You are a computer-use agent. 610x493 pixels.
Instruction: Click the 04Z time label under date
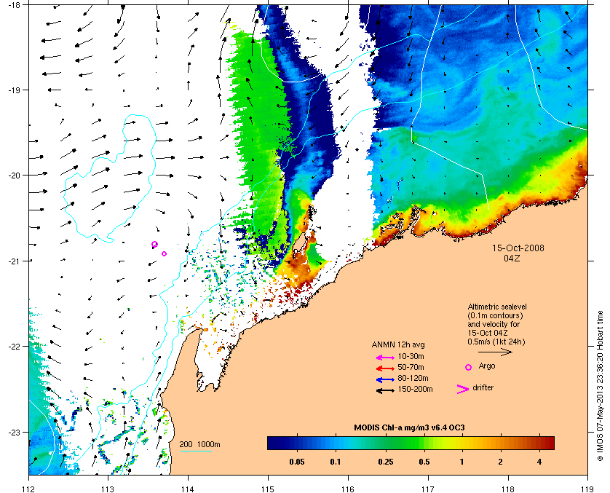click(512, 258)
